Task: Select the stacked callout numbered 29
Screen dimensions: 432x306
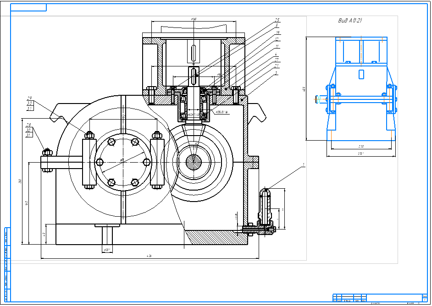Action: [29, 98]
